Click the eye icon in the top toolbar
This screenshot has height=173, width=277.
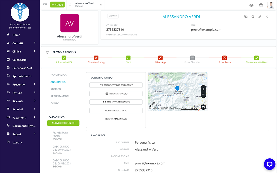coord(251,5)
